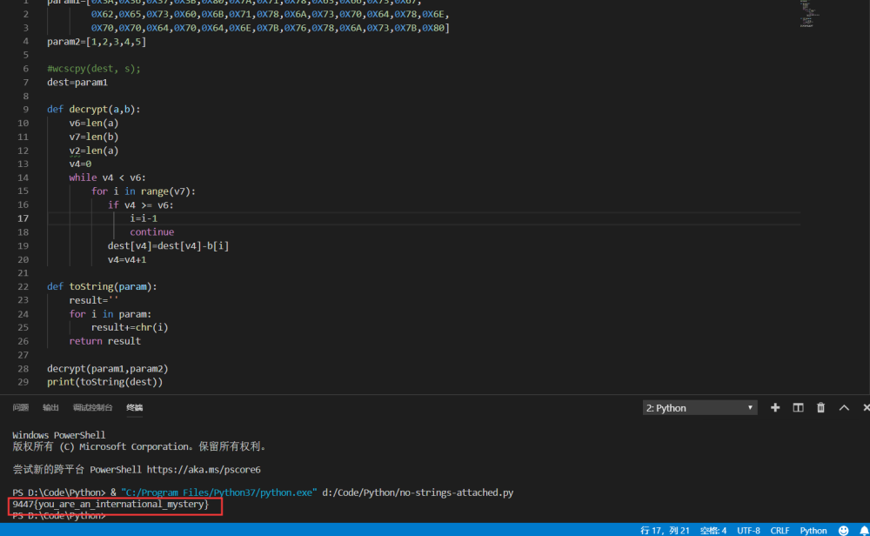Screen dimensions: 870x536
Task: Click the 'v2=len(a)' statement
Action: click(x=94, y=151)
